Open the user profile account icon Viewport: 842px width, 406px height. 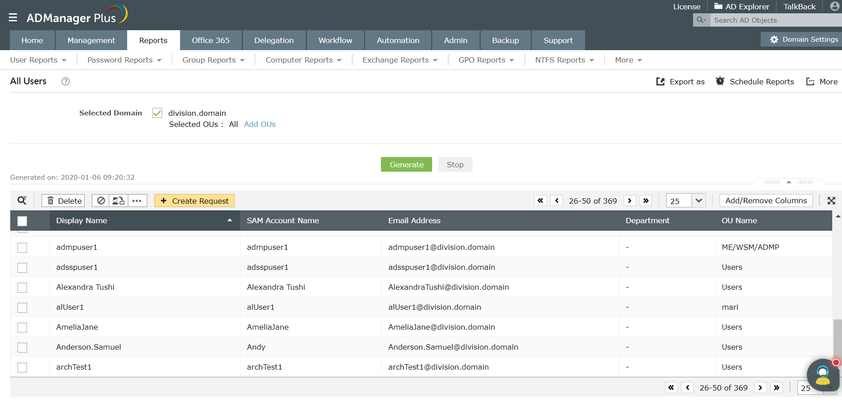[x=834, y=6]
